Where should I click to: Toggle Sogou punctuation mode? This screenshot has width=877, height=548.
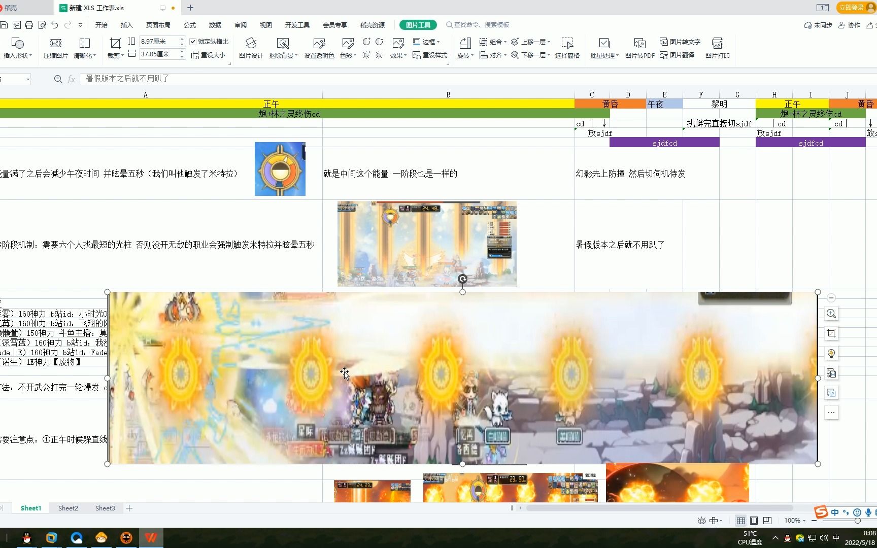click(846, 512)
